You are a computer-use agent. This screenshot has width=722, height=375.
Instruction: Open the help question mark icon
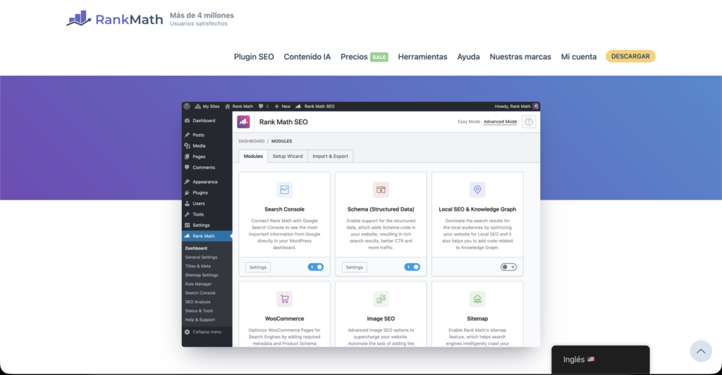coord(529,122)
